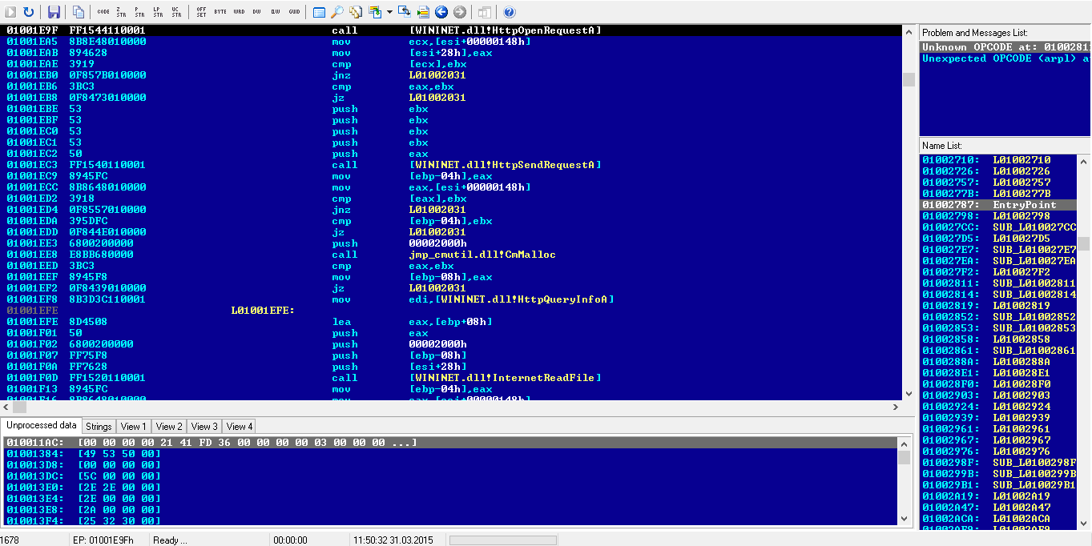Viewport: 1092px width, 546px height.
Task: Click the grayed-out panel layout icon
Action: [485, 12]
